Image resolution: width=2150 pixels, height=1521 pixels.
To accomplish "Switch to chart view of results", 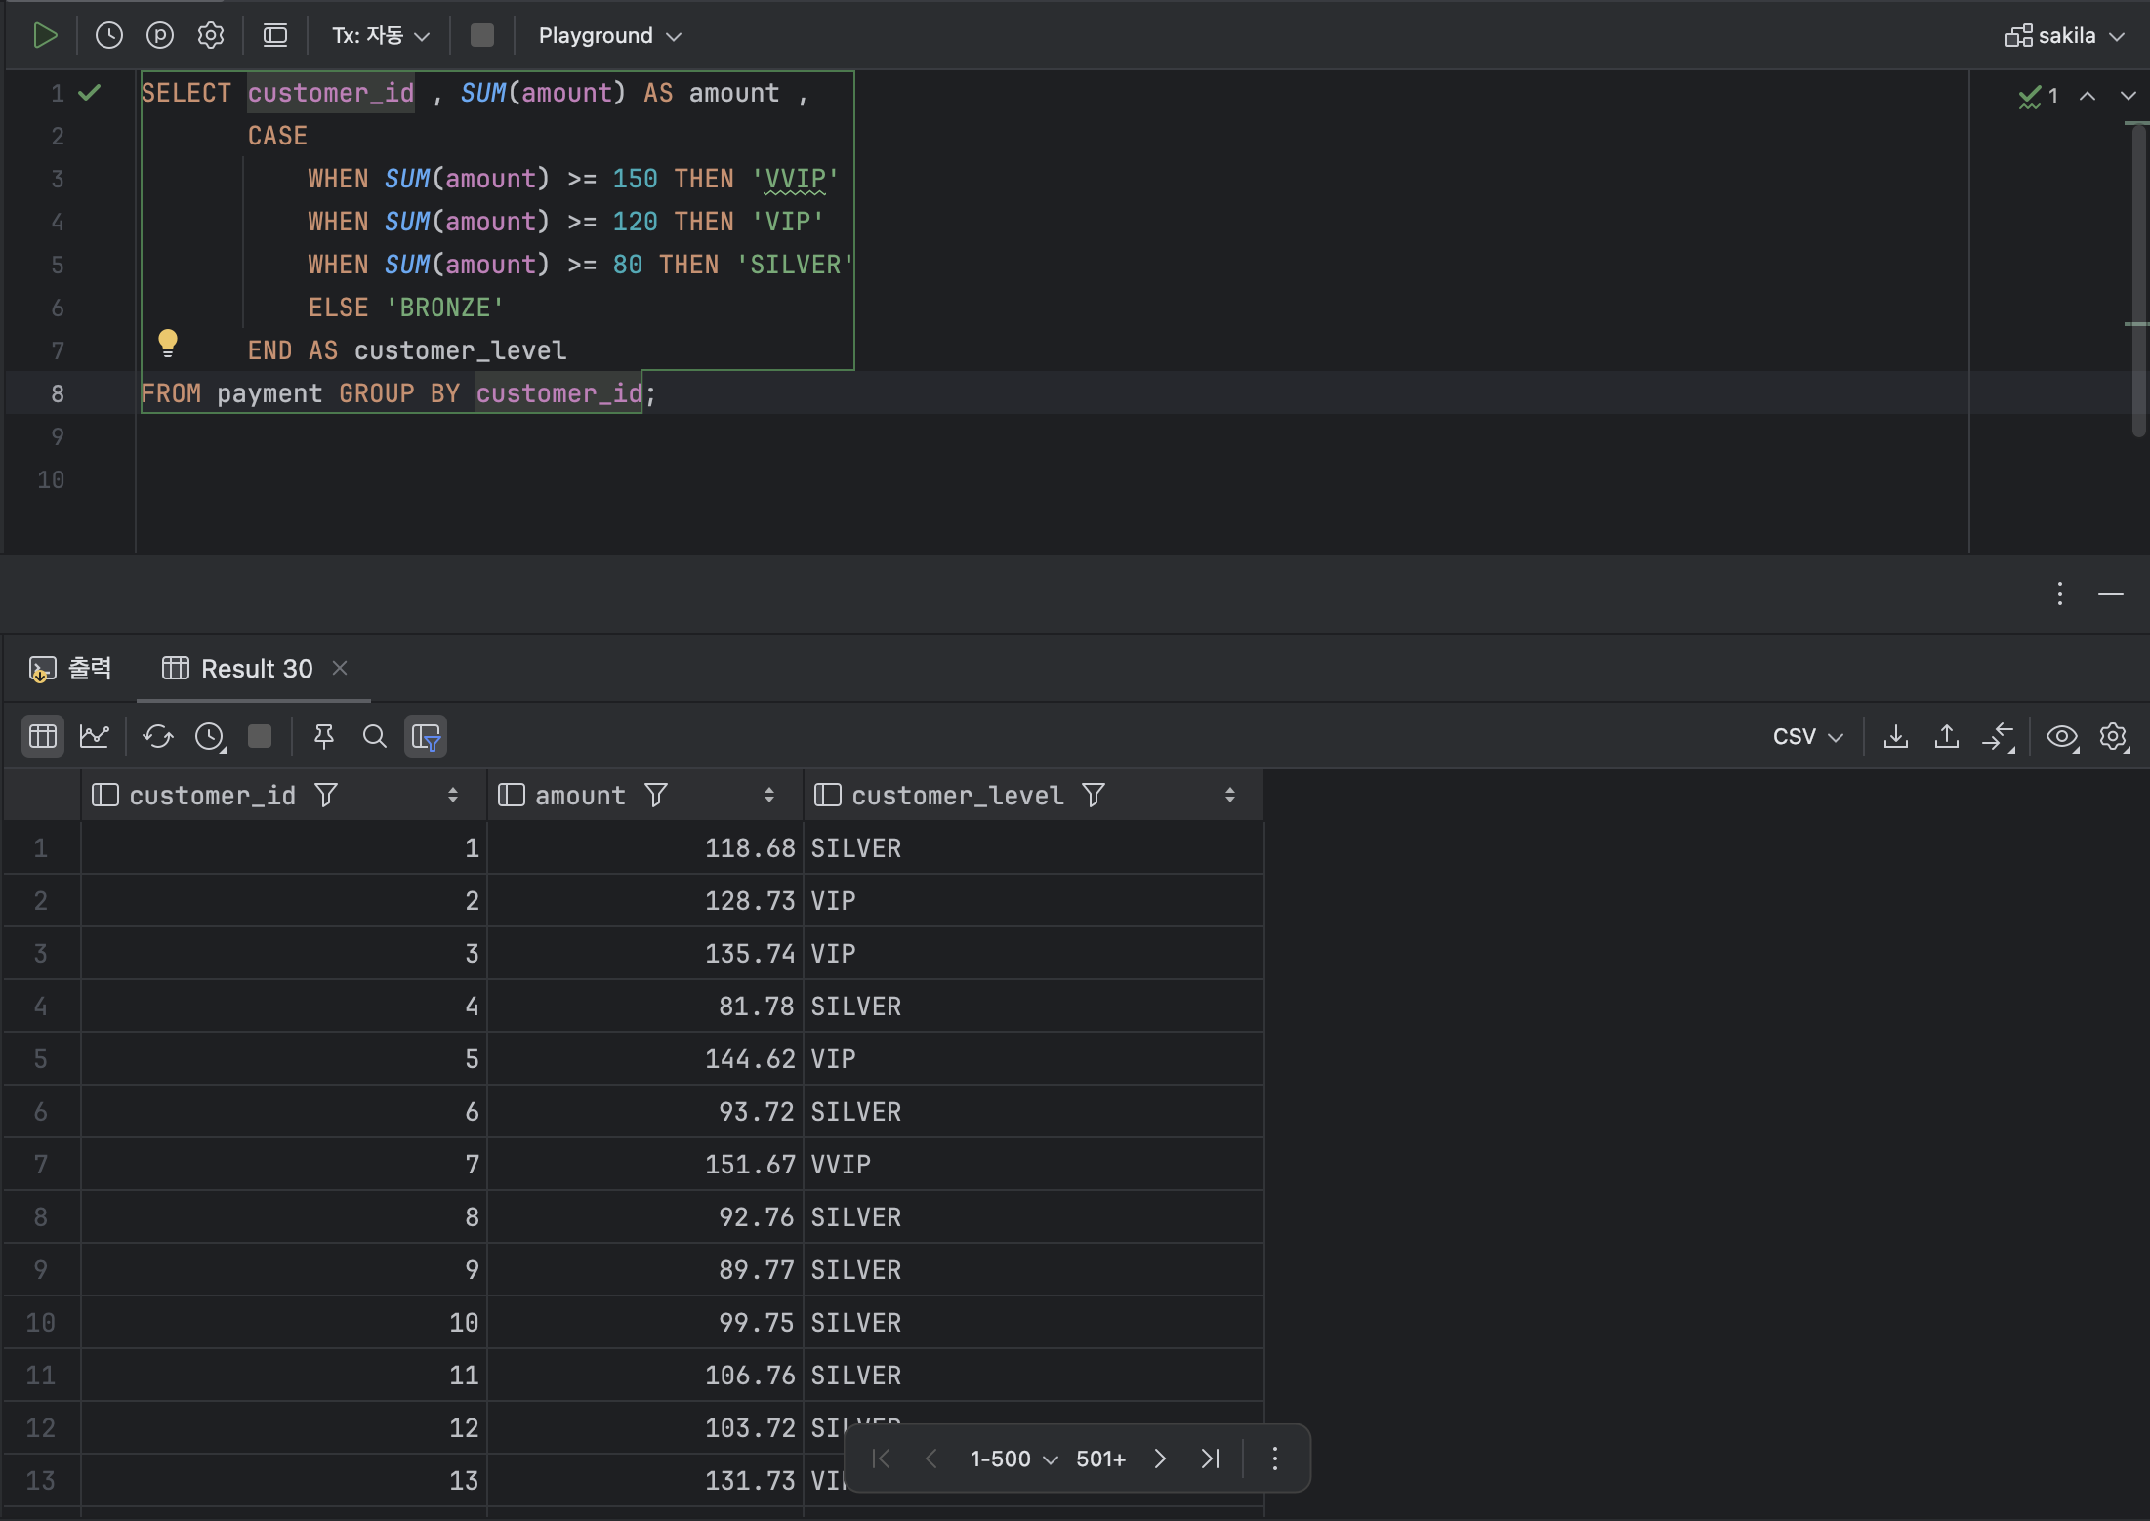I will pos(95,736).
